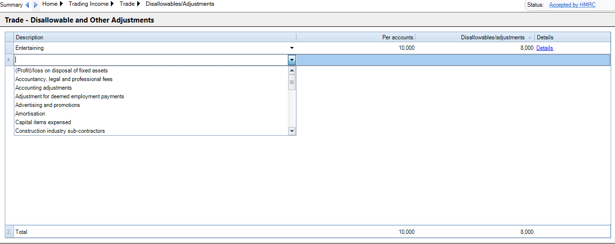The width and height of the screenshot is (615, 244).
Task: Click the forward navigation arrow beside Summary
Action: [35, 5]
